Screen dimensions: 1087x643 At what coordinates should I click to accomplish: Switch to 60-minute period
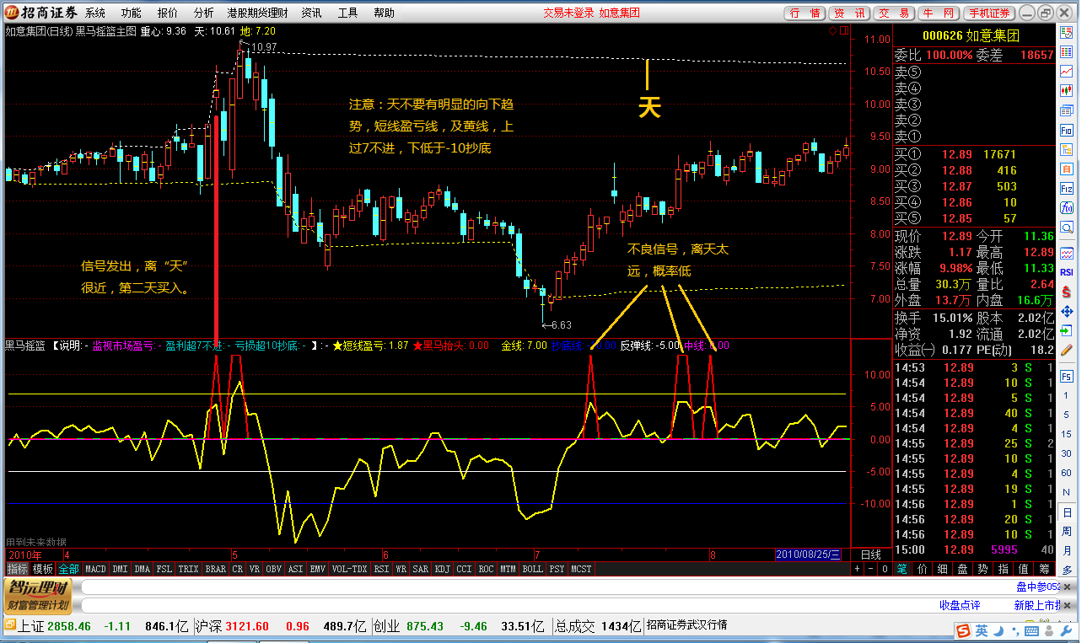point(1067,473)
